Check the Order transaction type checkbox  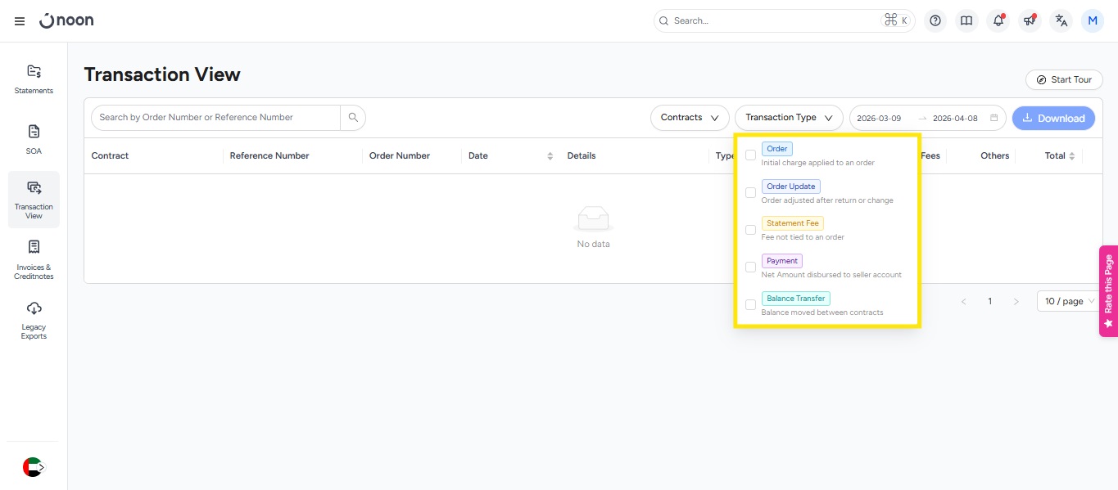click(x=750, y=155)
